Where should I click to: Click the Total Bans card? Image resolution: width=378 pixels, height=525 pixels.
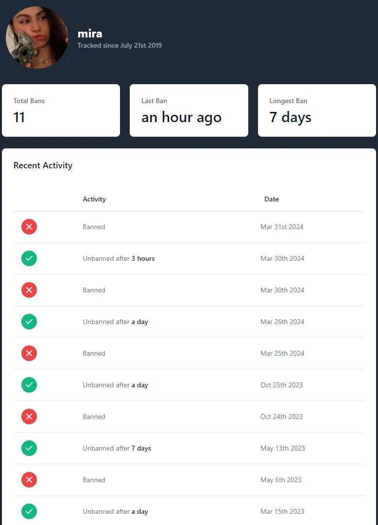pos(61,110)
